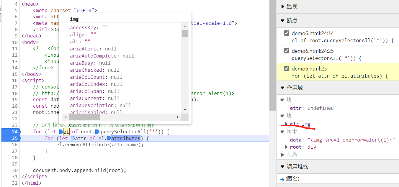Viewport: 399px width, 187px height.
Task: Click the attr: undefined scope entry
Action: [312, 108]
